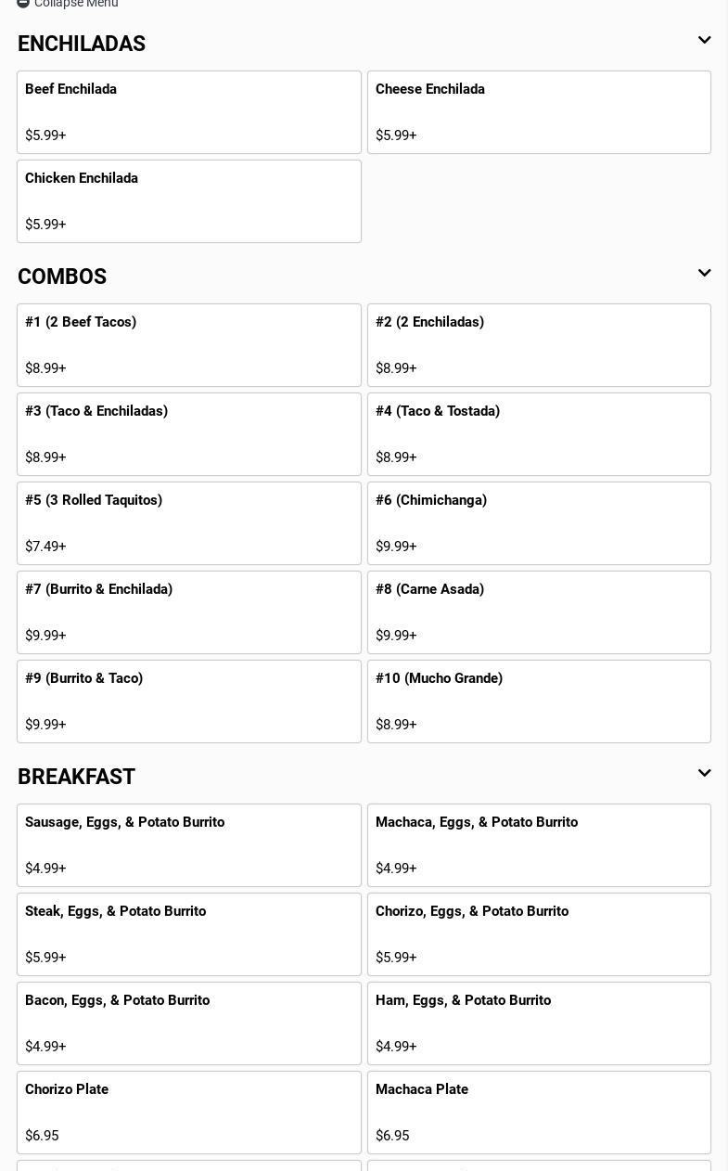Collapse the Combos section chevron
The height and width of the screenshot is (1171, 728).
pos(704,274)
